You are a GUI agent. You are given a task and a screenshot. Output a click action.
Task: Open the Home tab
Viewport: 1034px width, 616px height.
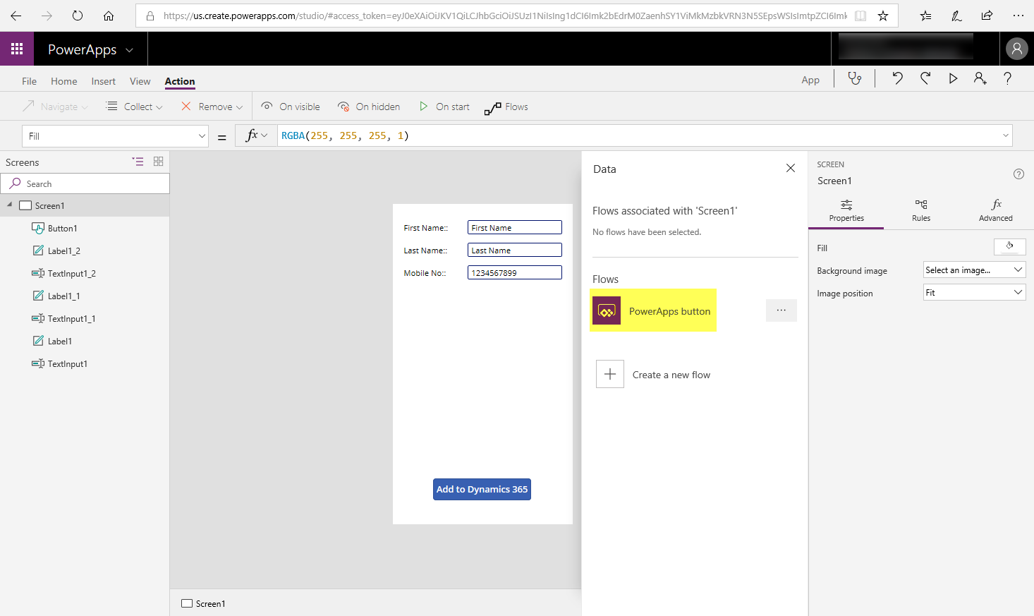(x=64, y=81)
